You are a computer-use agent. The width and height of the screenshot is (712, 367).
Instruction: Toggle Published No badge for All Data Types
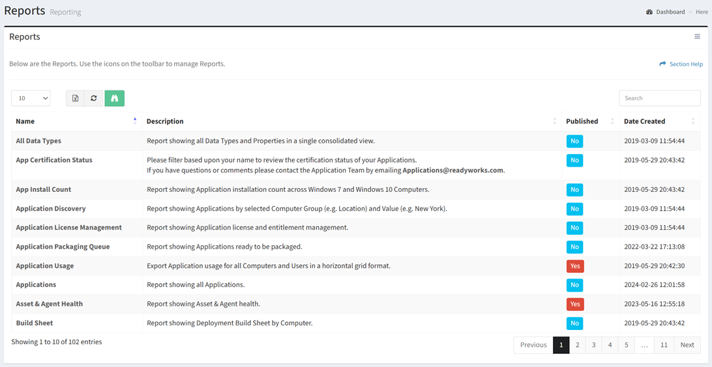click(574, 141)
